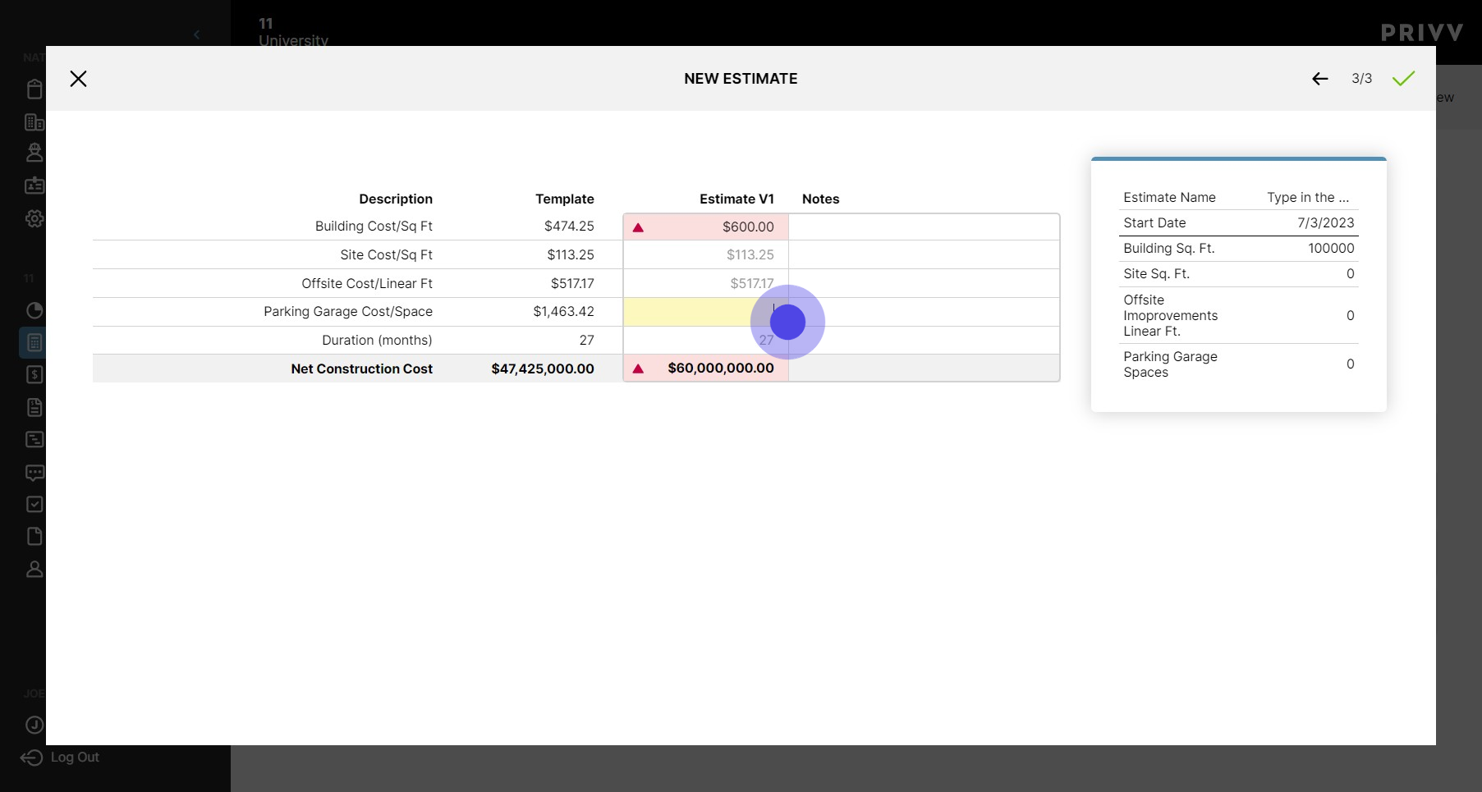The image size is (1482, 792).
Task: Close the New Estimate dialog with X
Action: pos(78,79)
